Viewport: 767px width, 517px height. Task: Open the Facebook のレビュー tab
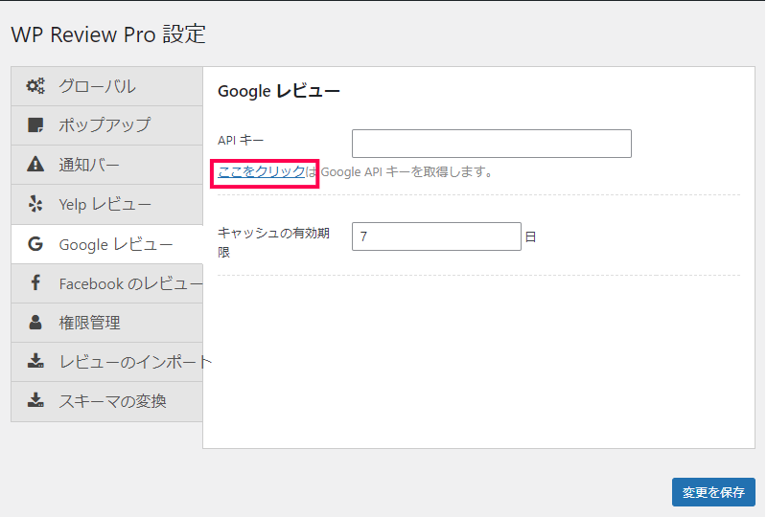click(x=107, y=283)
